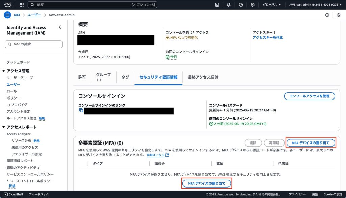Click the 作成日: column header
This screenshot has height=198, width=346.
point(283,163)
